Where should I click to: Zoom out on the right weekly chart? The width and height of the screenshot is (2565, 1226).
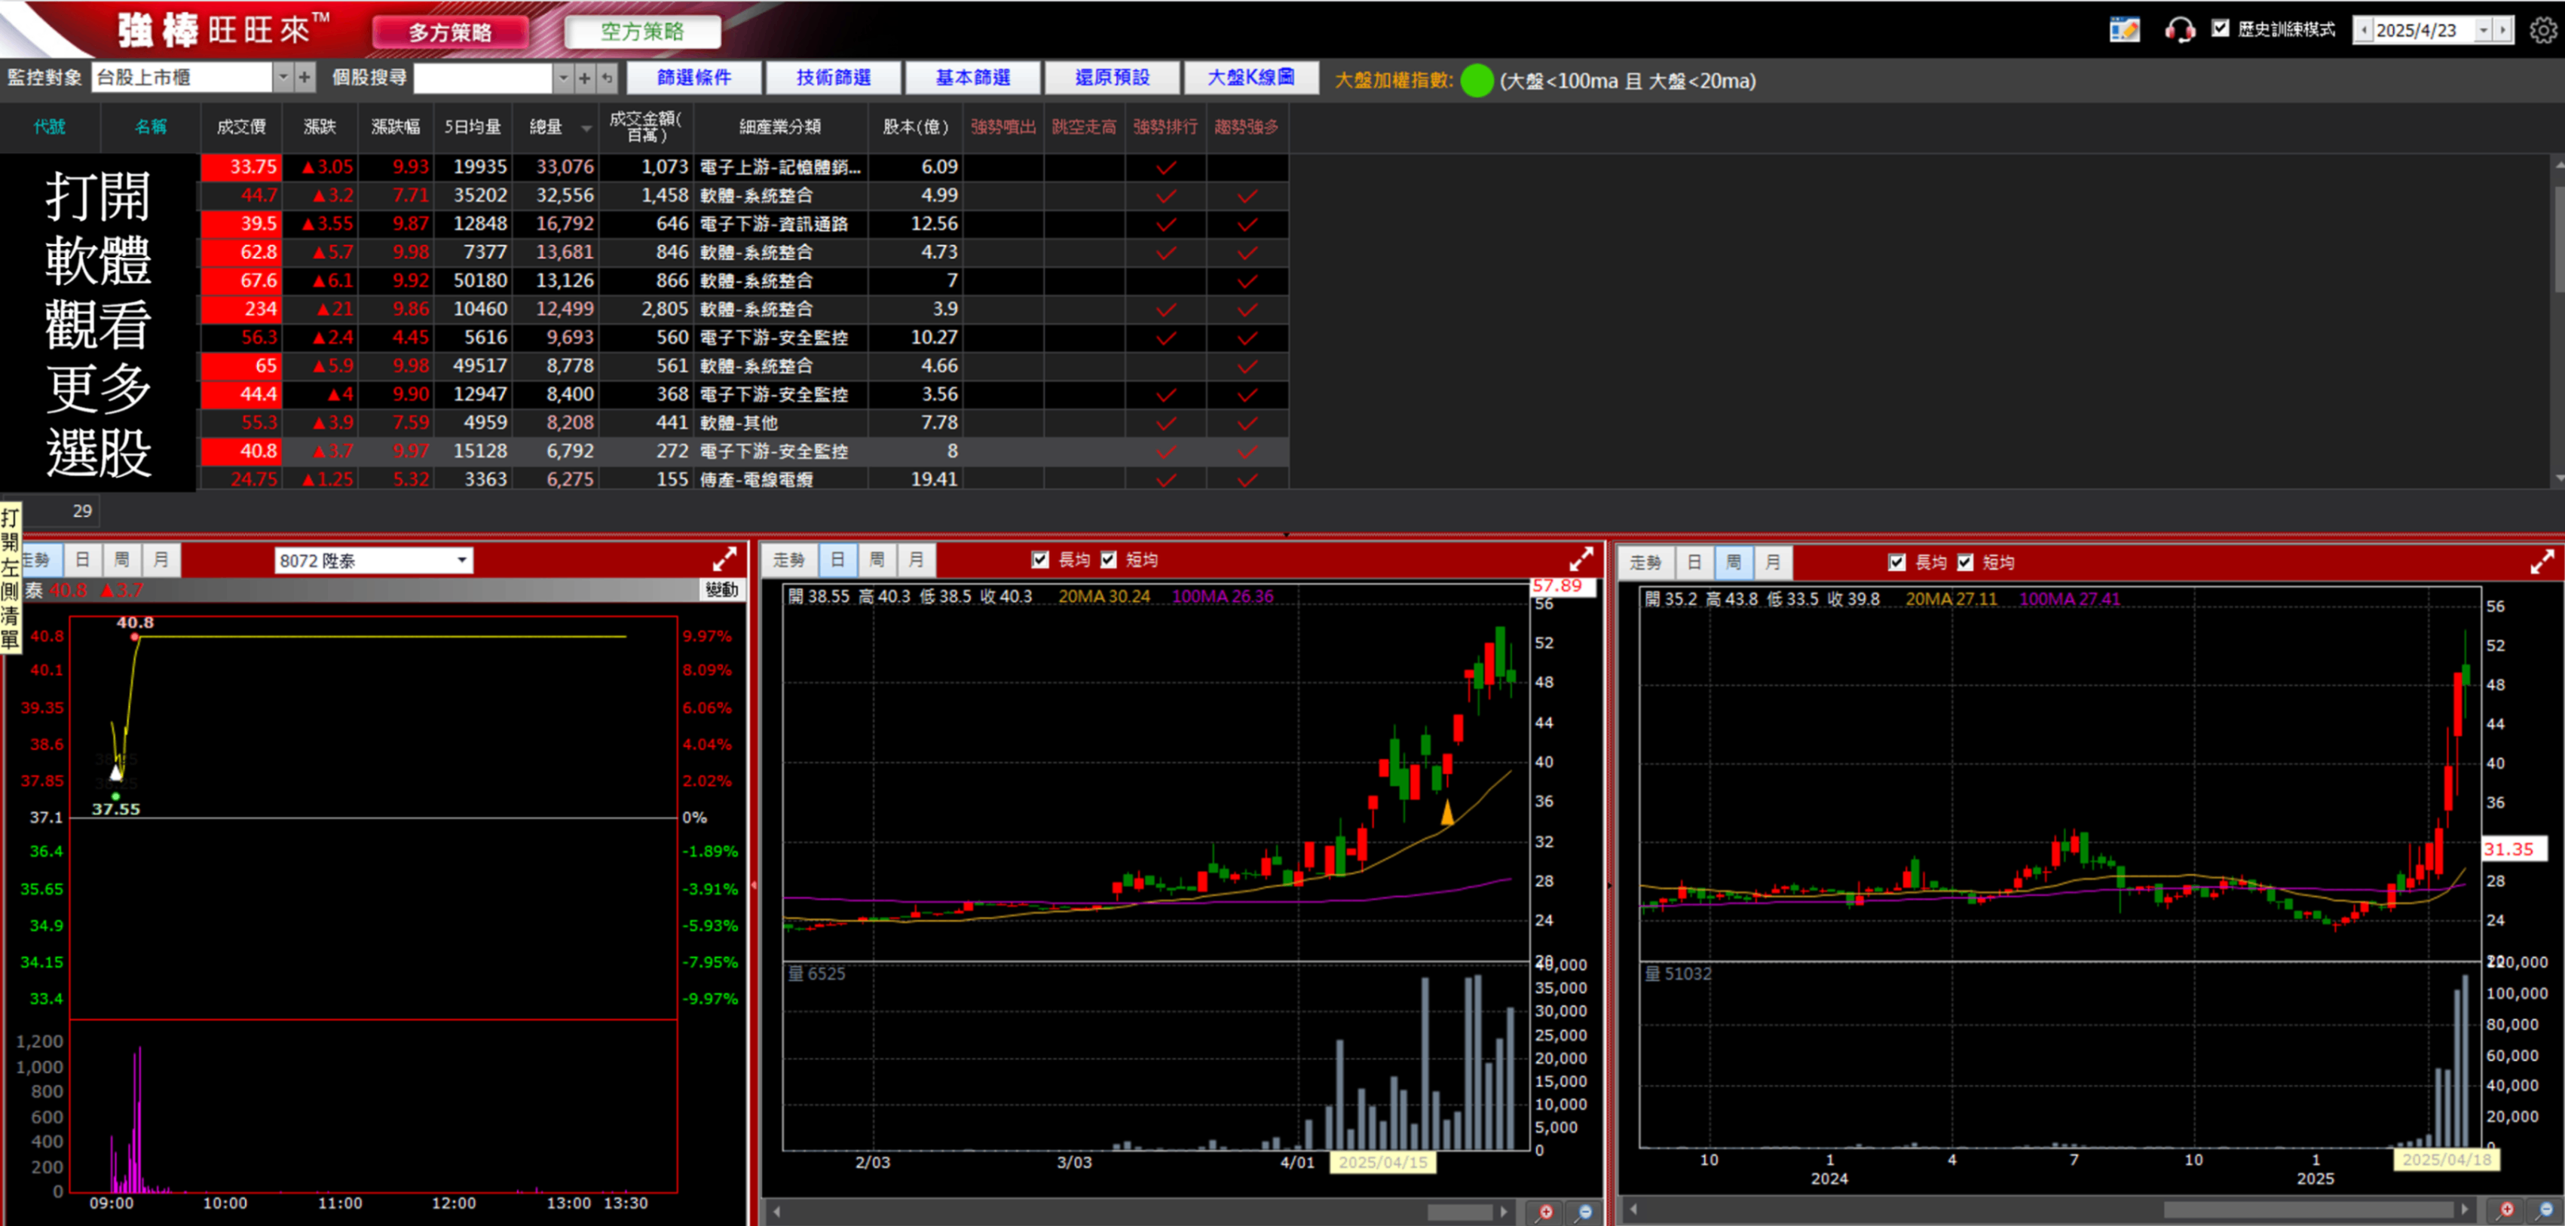(x=2544, y=1210)
